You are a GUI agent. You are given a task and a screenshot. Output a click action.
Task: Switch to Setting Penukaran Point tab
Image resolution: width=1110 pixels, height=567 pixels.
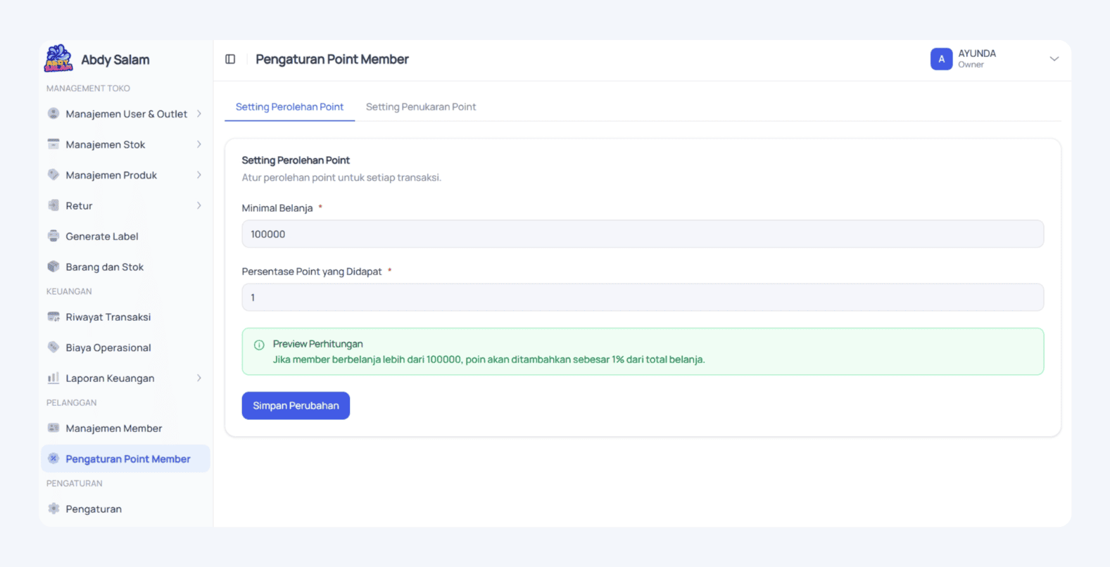click(421, 107)
